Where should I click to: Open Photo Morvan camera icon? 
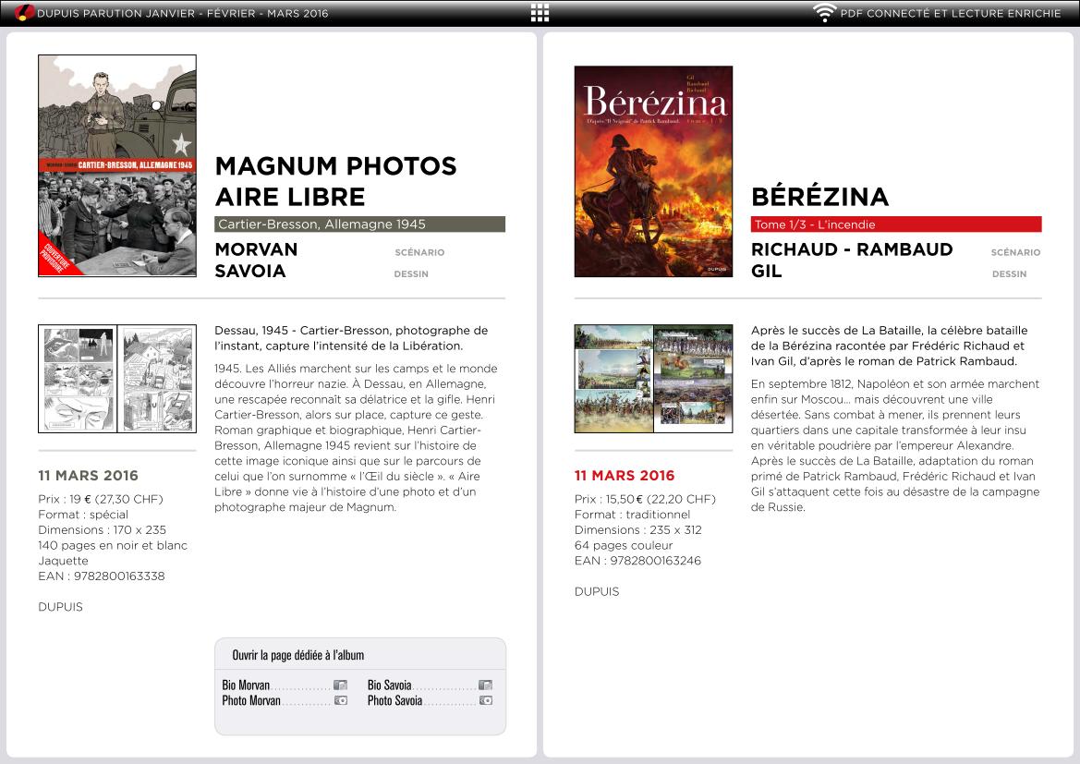340,701
